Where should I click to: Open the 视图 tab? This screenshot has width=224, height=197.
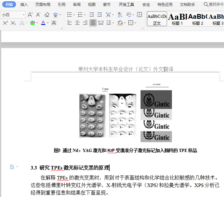pyautogui.click(x=92, y=5)
